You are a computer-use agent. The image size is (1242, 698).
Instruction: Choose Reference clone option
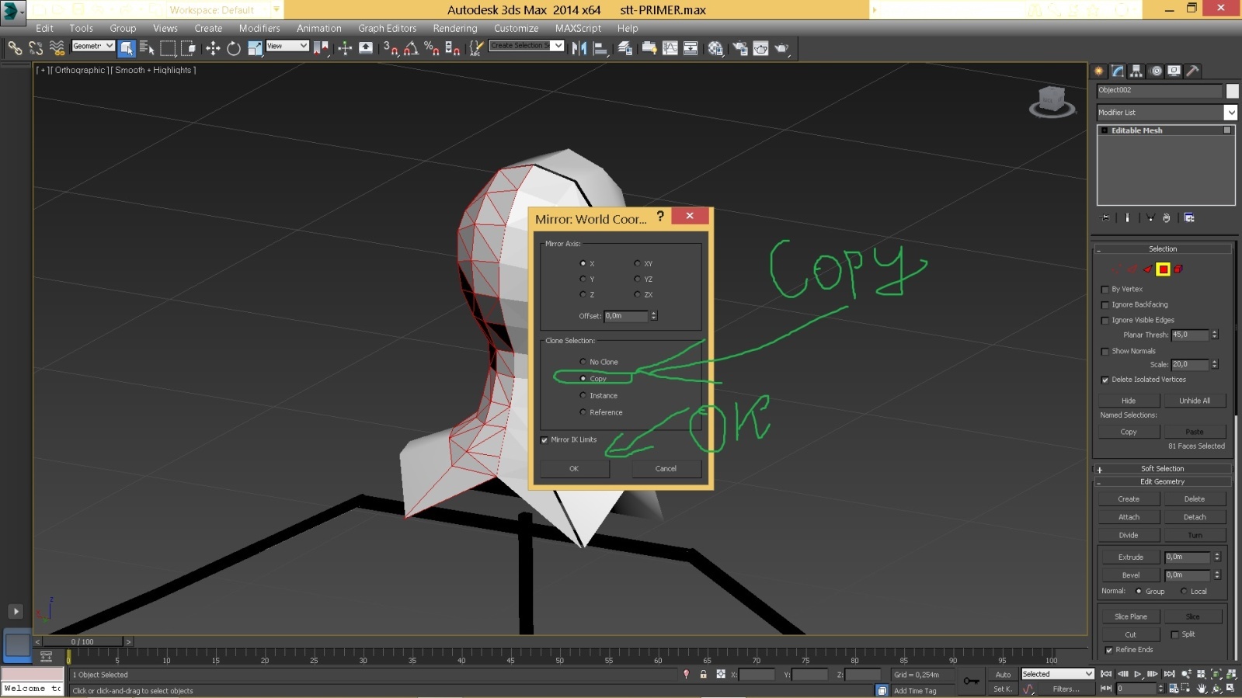coord(583,412)
